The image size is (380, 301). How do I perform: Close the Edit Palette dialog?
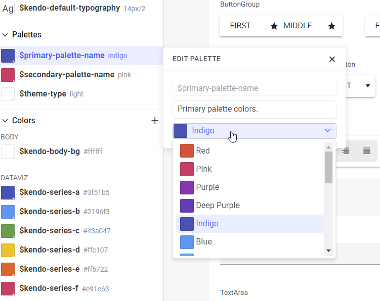tap(332, 59)
